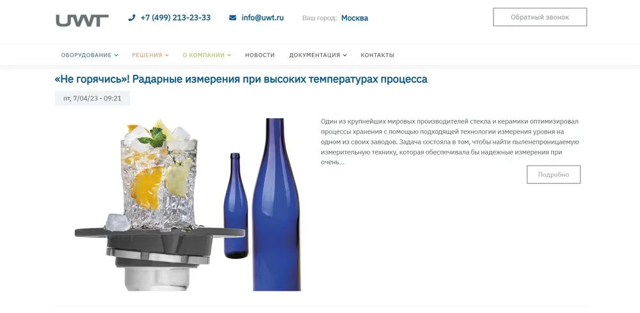Open the info@uwt.ru email link
Image resolution: width=640 pixels, height=313 pixels.
point(262,17)
